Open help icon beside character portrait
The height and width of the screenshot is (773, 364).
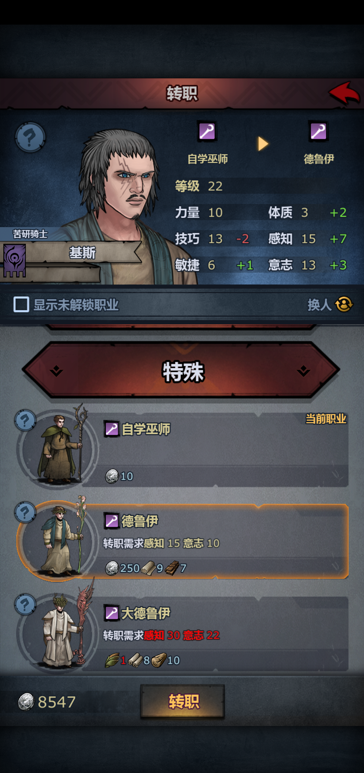click(30, 137)
